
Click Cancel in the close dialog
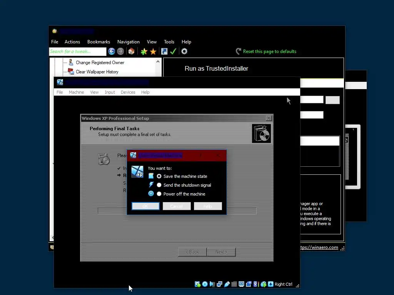[x=177, y=206]
